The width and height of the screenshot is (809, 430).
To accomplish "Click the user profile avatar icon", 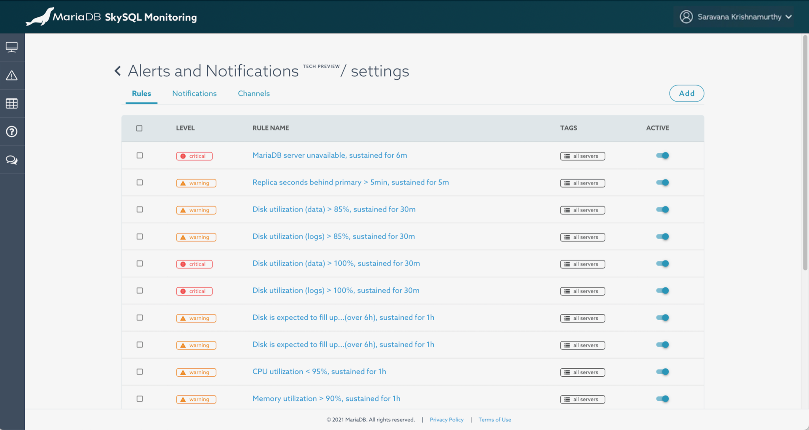I will (686, 17).
